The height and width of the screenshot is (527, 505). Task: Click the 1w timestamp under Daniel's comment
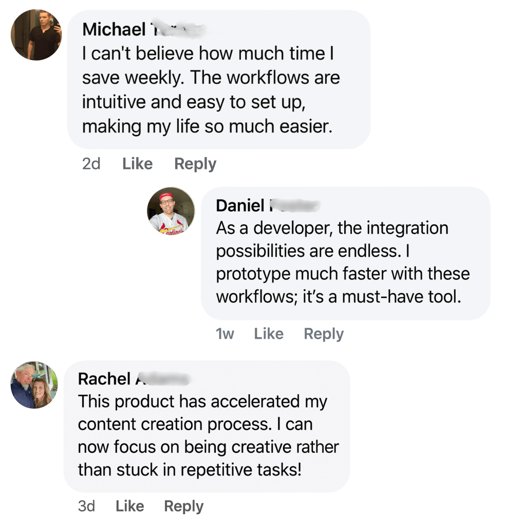point(225,334)
